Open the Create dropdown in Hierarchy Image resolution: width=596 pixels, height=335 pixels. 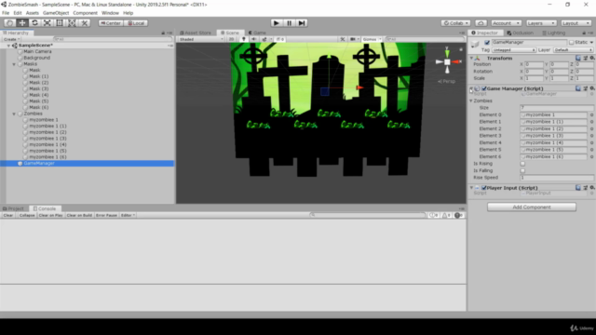[11, 39]
